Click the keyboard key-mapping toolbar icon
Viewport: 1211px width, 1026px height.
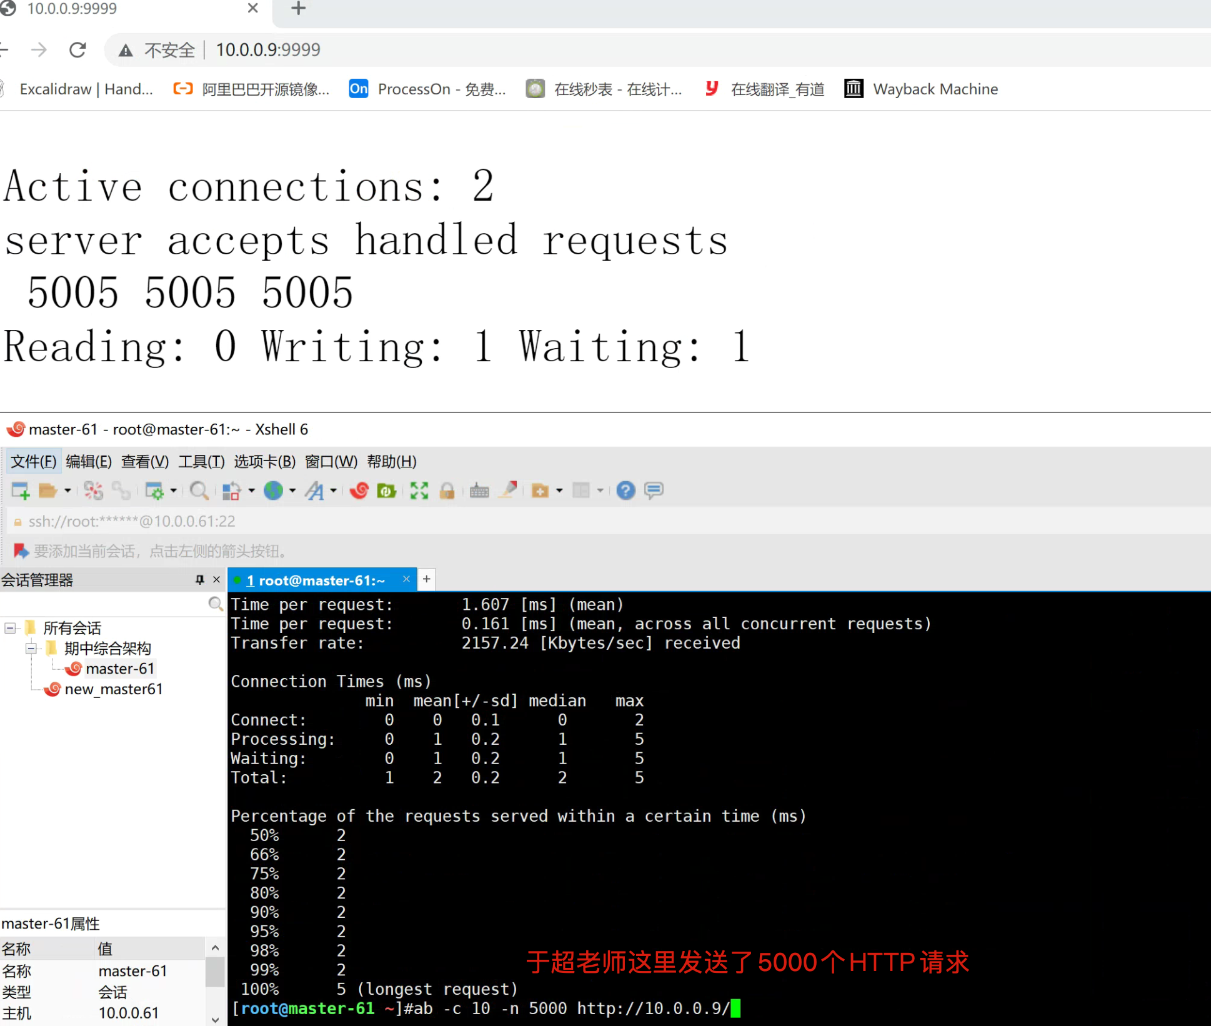coord(479,491)
